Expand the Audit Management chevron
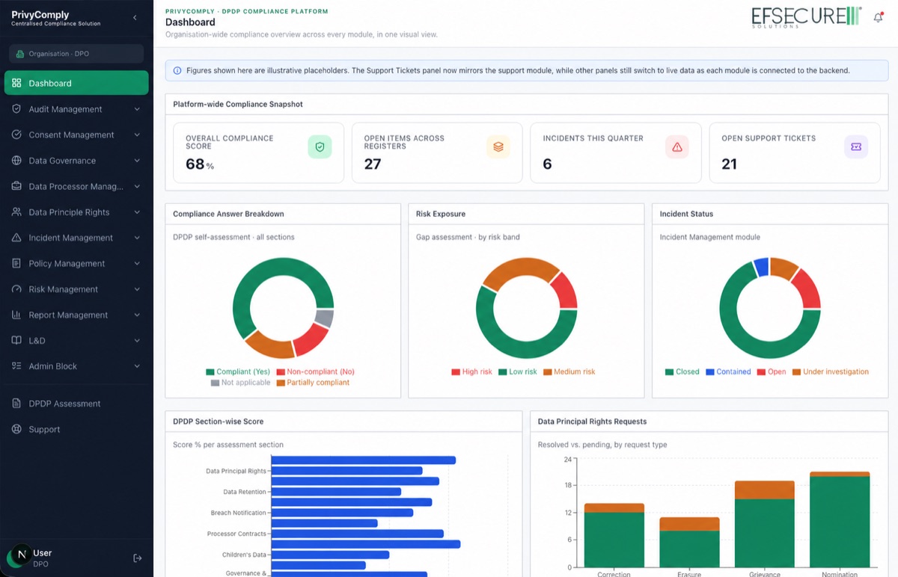The image size is (898, 577). click(137, 109)
